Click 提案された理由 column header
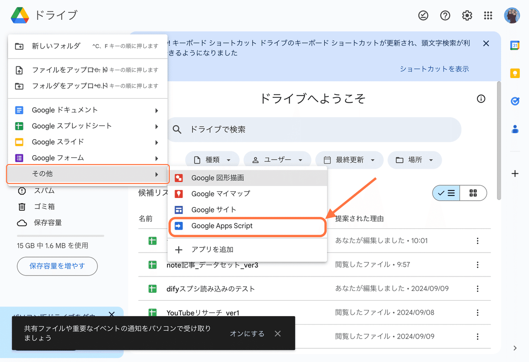Image resolution: width=529 pixels, height=362 pixels. (x=359, y=218)
